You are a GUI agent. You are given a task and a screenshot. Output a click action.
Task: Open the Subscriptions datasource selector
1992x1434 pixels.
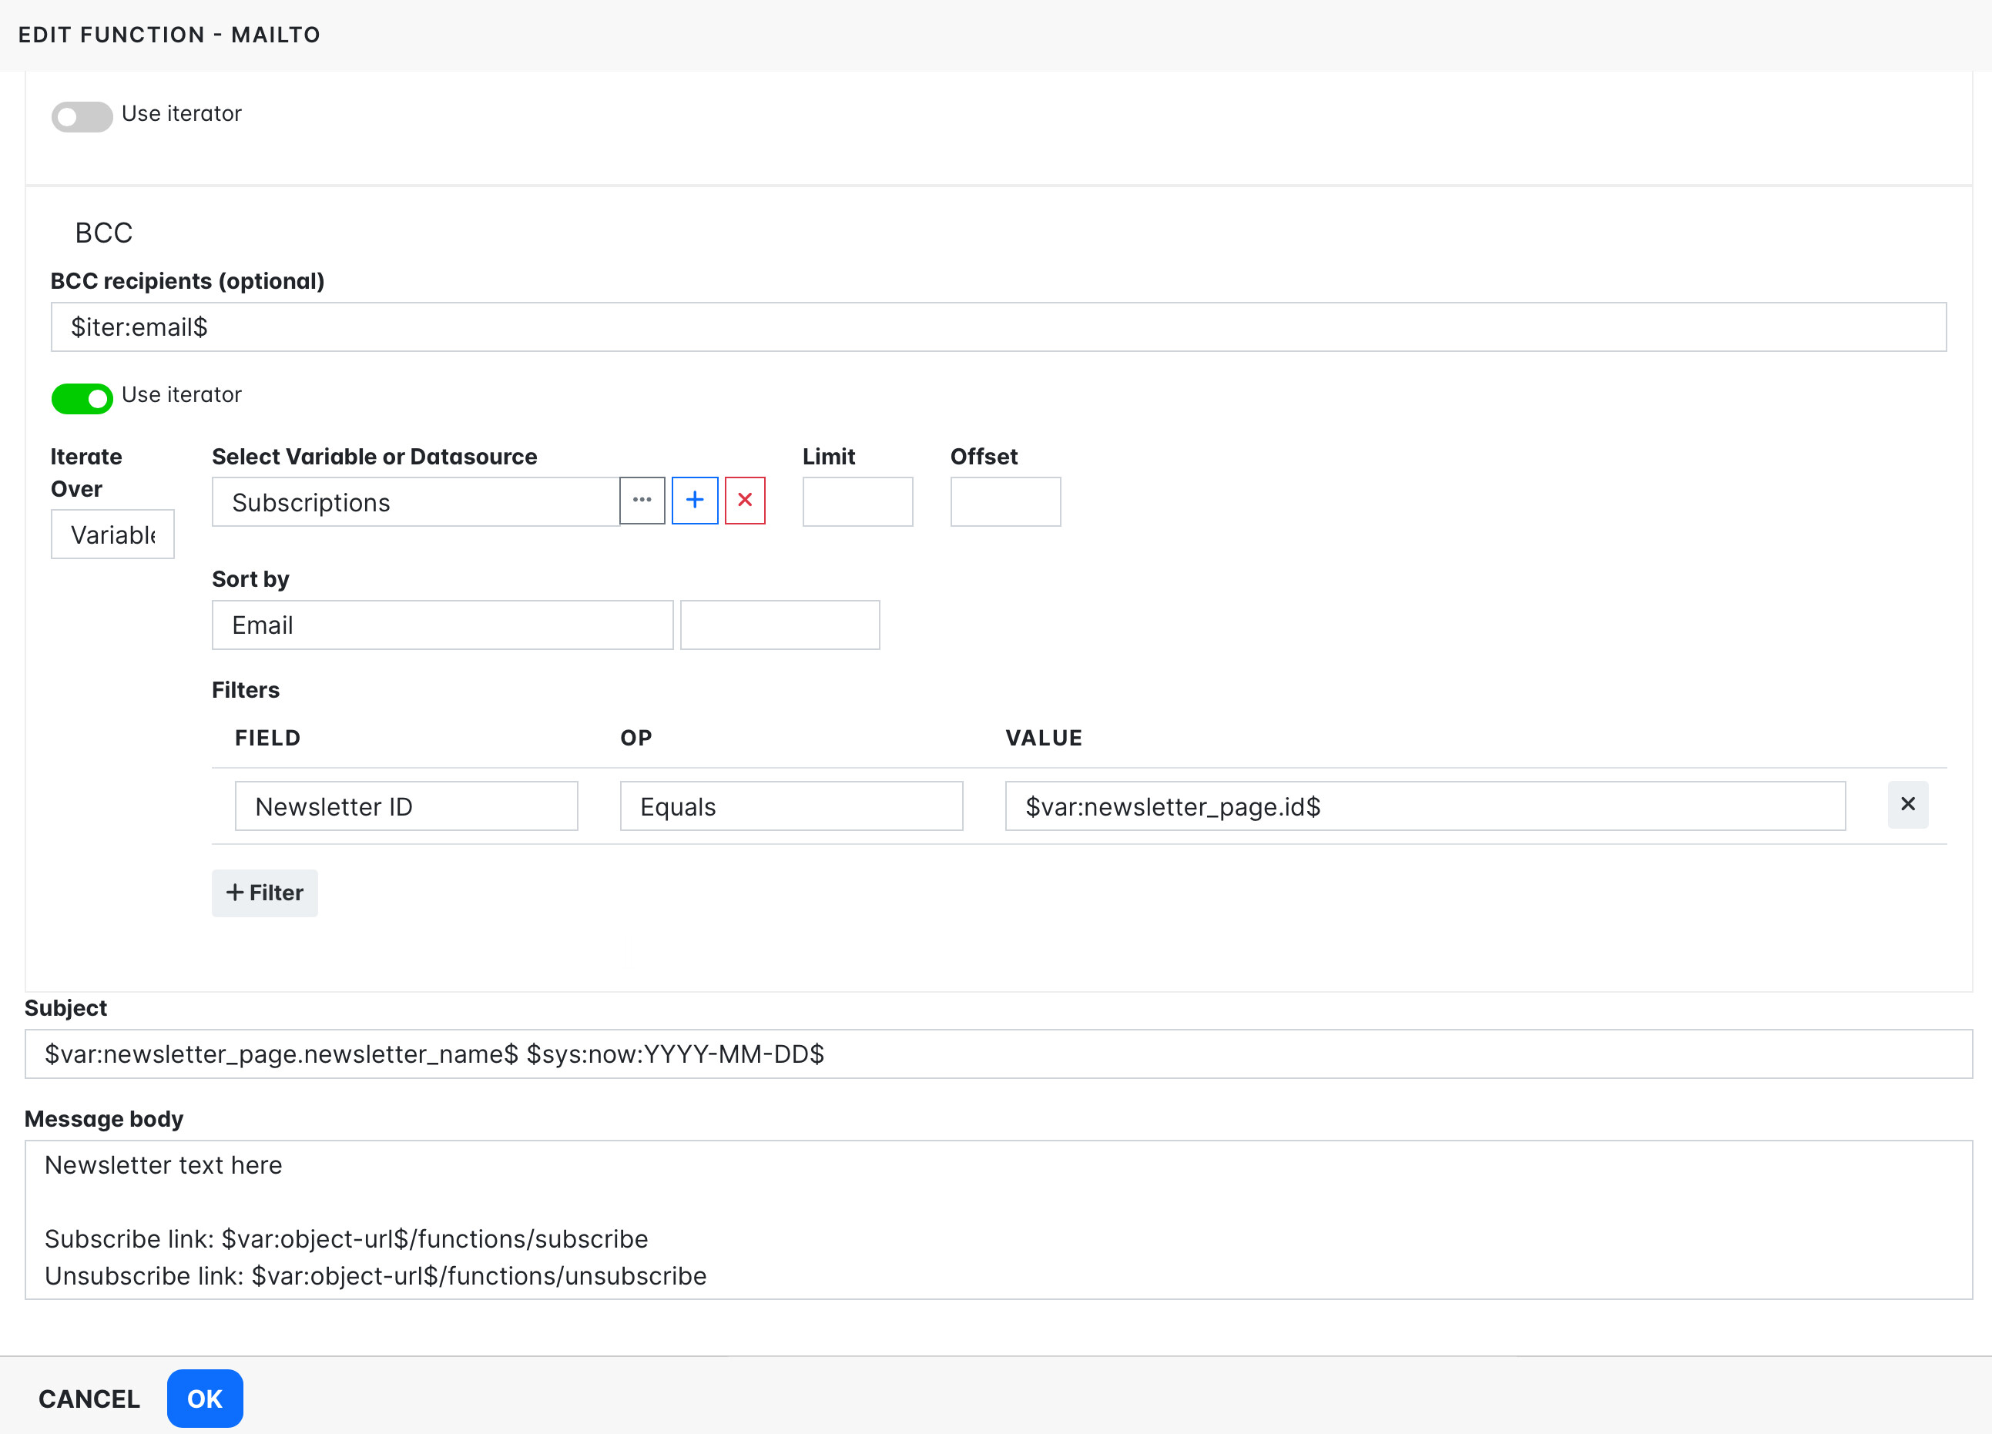pos(415,502)
